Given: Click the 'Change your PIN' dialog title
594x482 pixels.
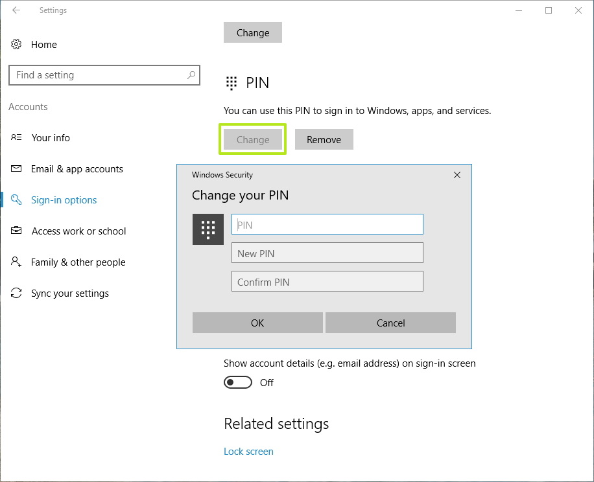Looking at the screenshot, I should pos(240,195).
